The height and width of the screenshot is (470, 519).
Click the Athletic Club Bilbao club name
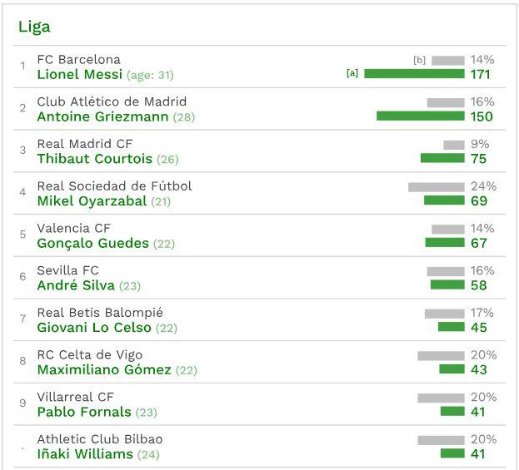coord(100,439)
